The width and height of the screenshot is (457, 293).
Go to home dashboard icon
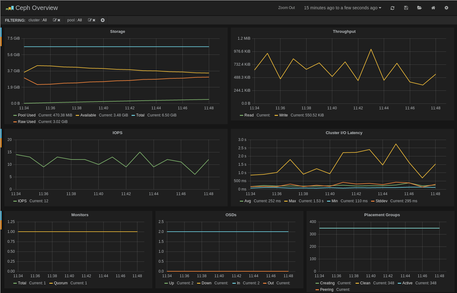[x=433, y=8]
